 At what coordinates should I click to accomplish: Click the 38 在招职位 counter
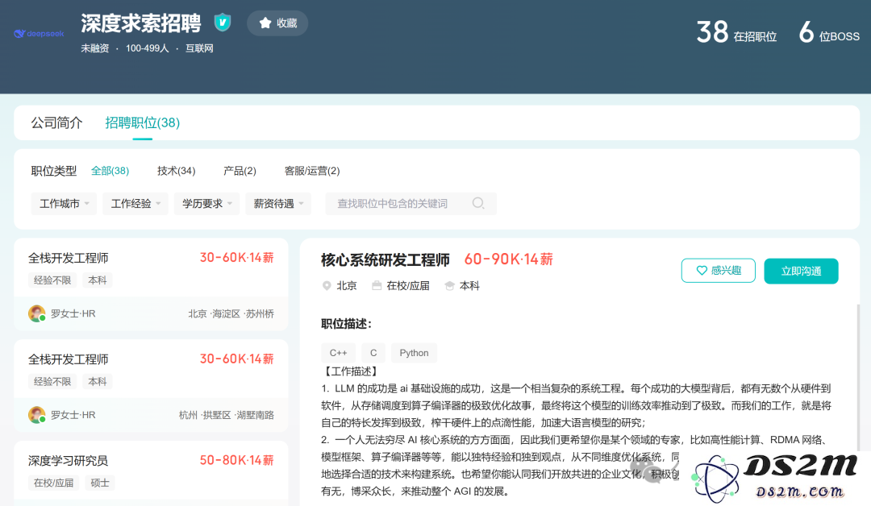[x=736, y=32]
